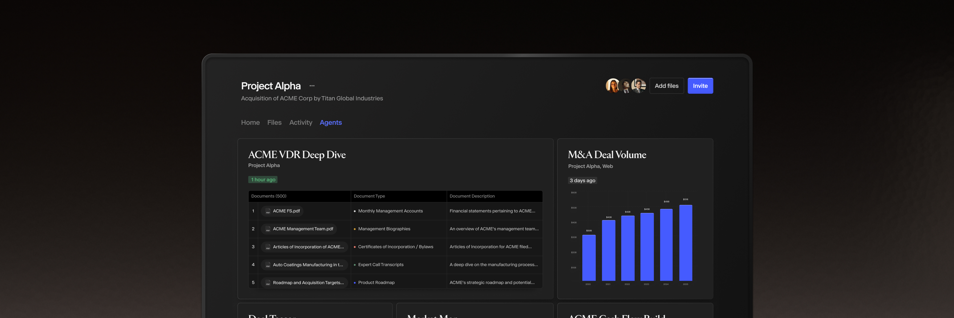Click the 'Management Biographies' document type
Screen dimensions: 954x318
[x=384, y=229]
